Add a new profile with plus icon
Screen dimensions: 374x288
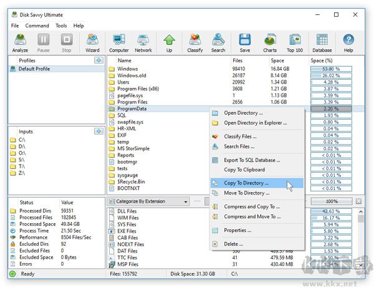tap(98, 60)
